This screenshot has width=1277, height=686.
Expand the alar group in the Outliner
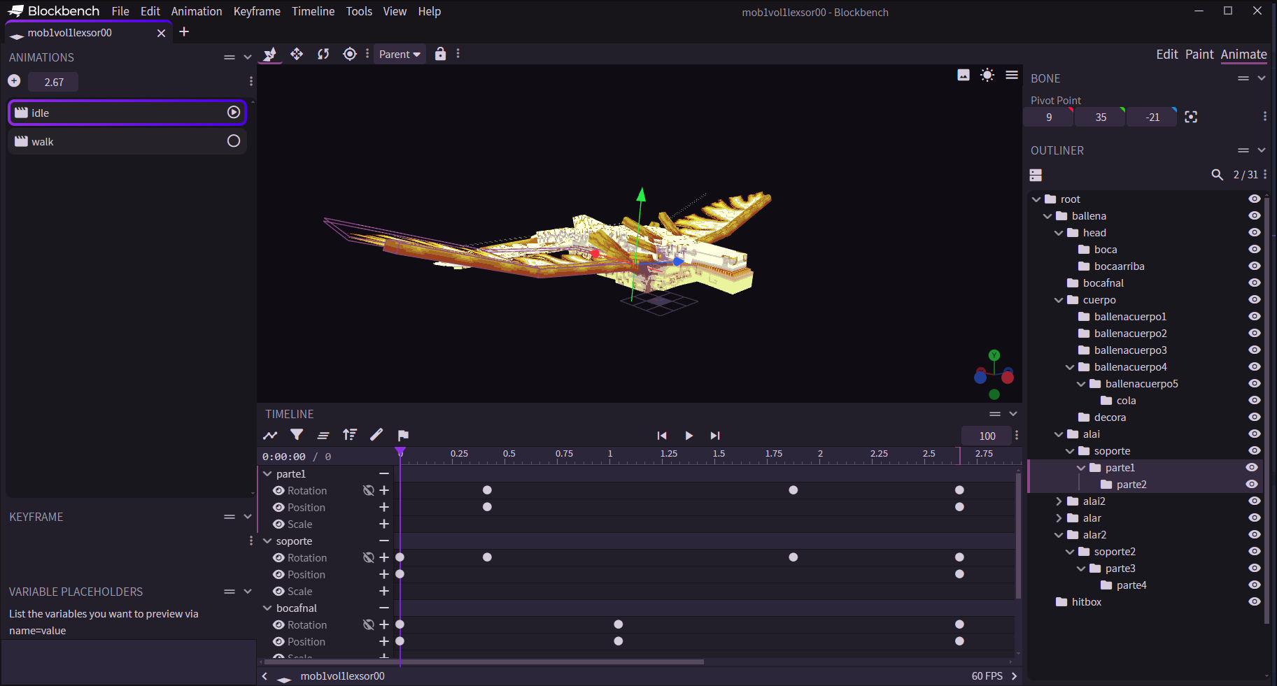[x=1059, y=517]
